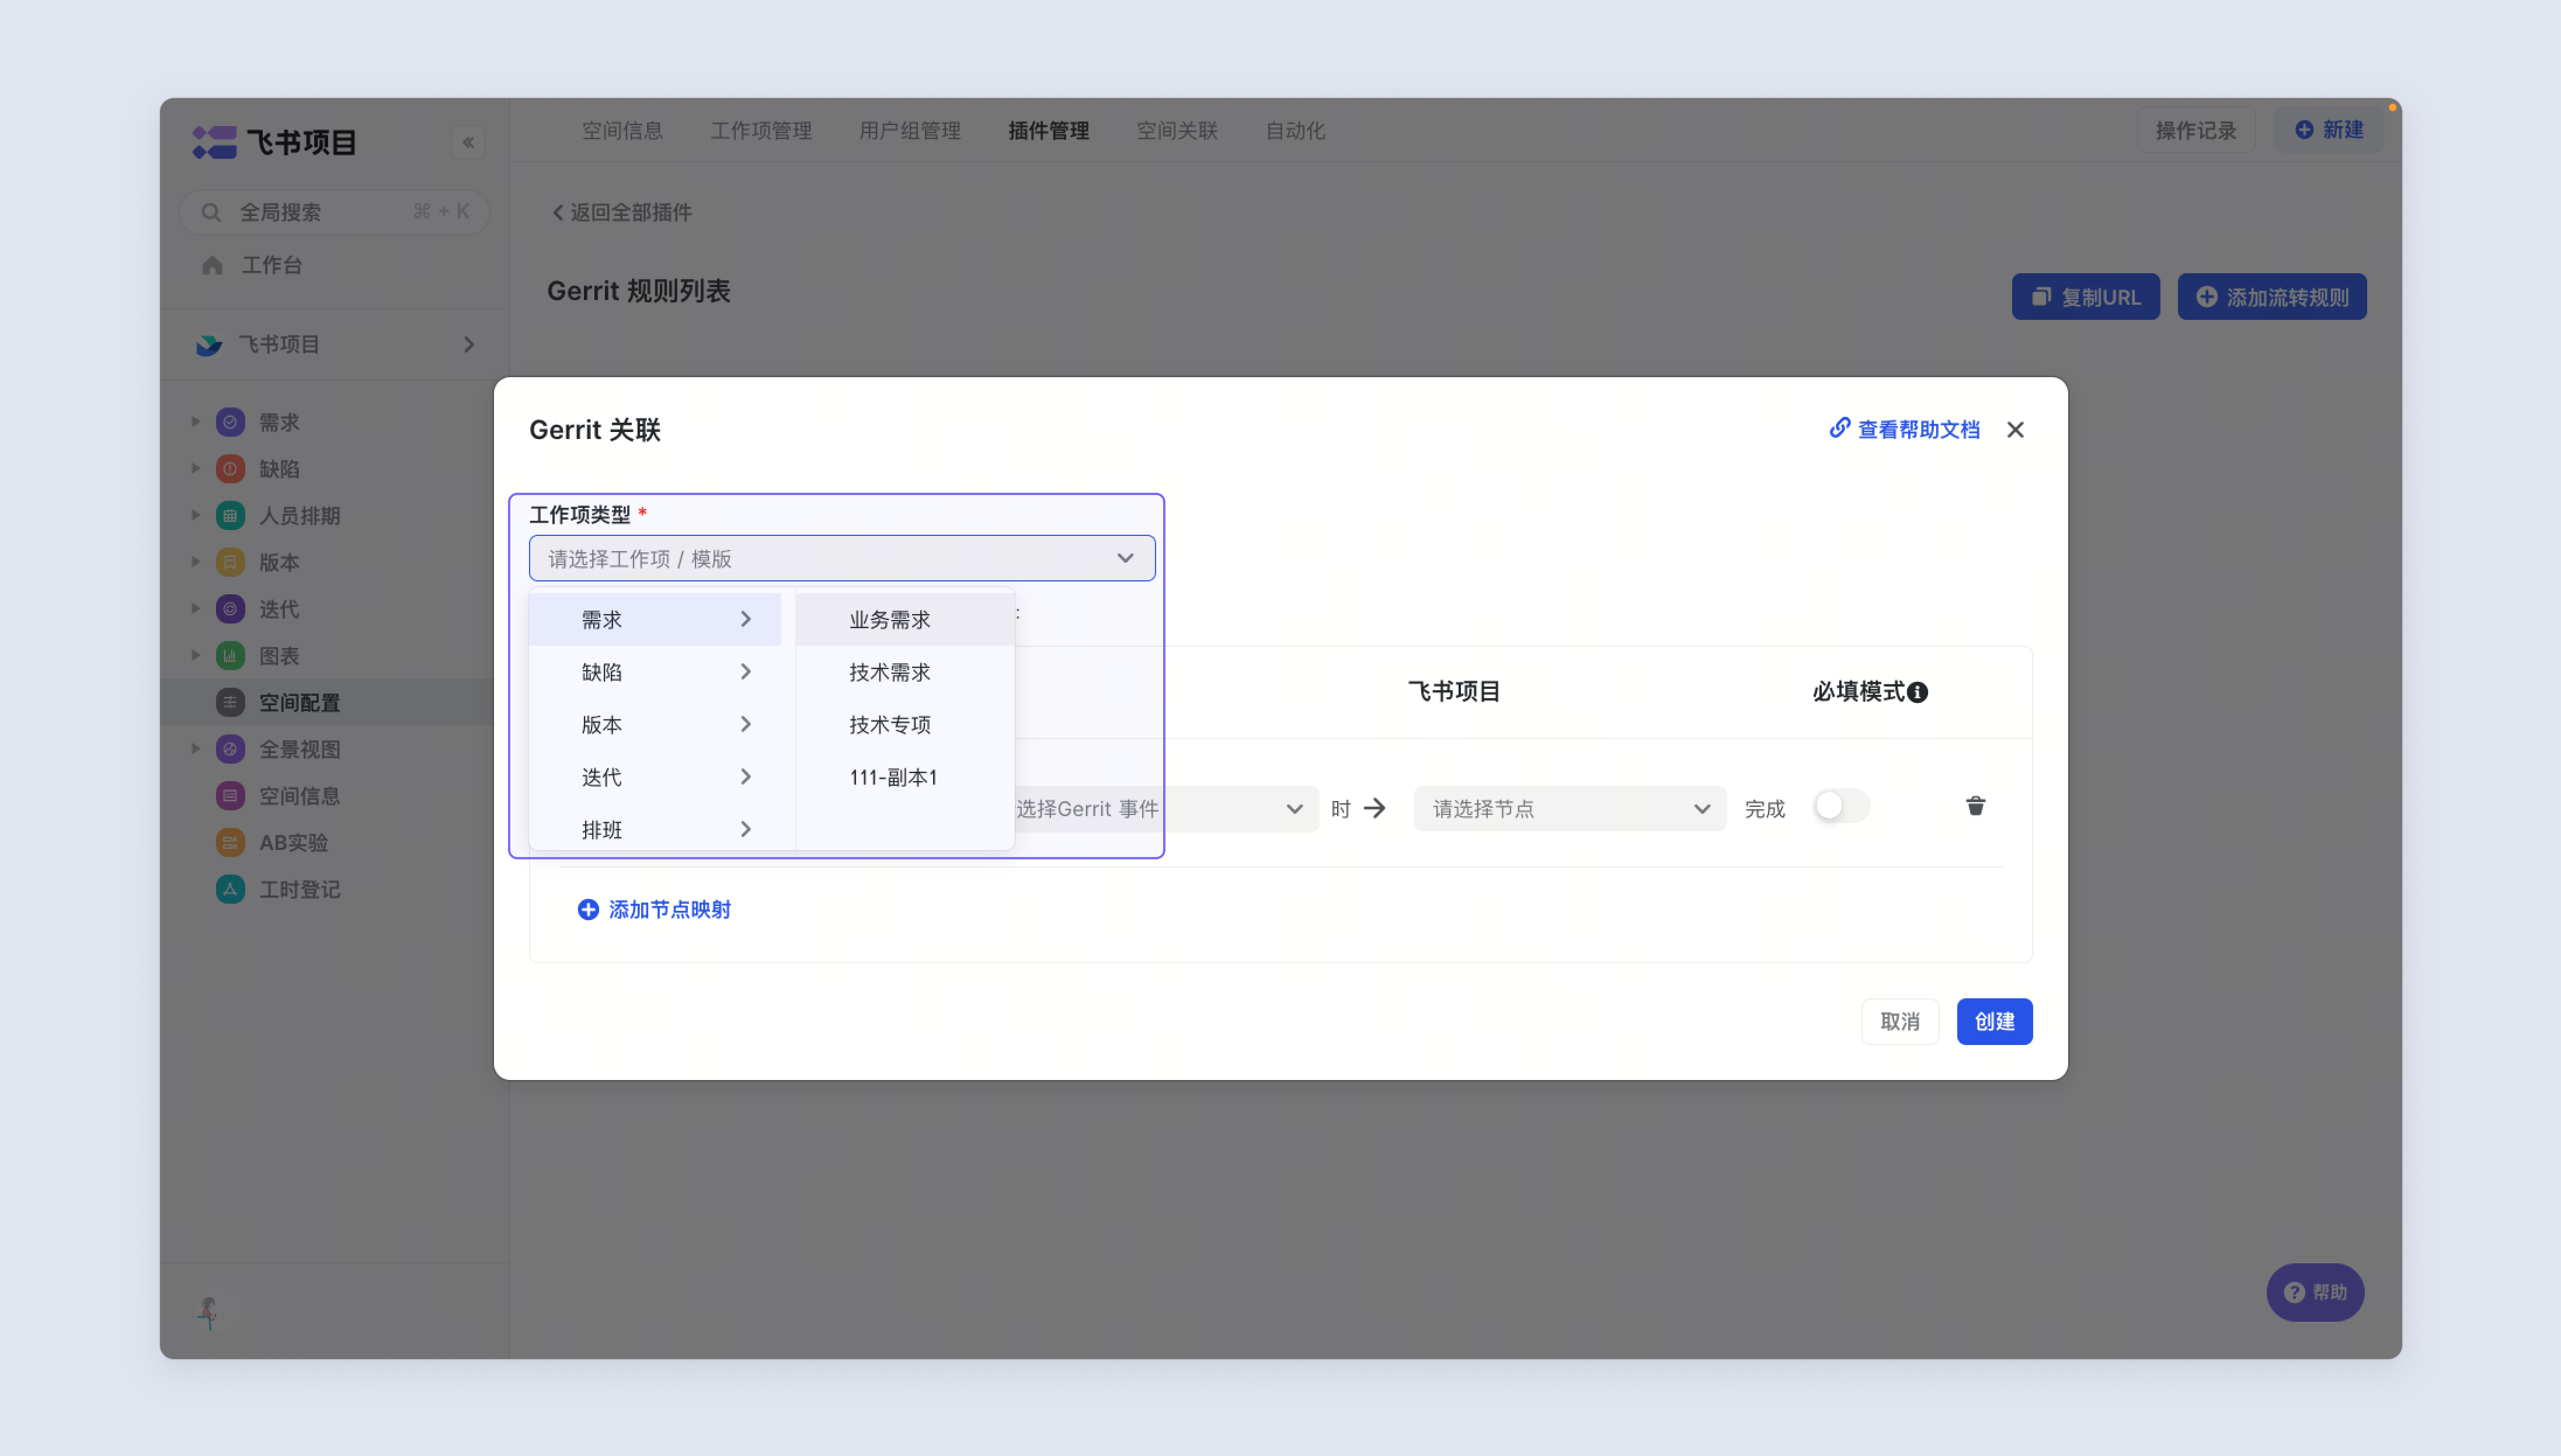The width and height of the screenshot is (2561, 1456).
Task: Expand the 迭代 tree item in sidebar
Action: tap(196, 609)
